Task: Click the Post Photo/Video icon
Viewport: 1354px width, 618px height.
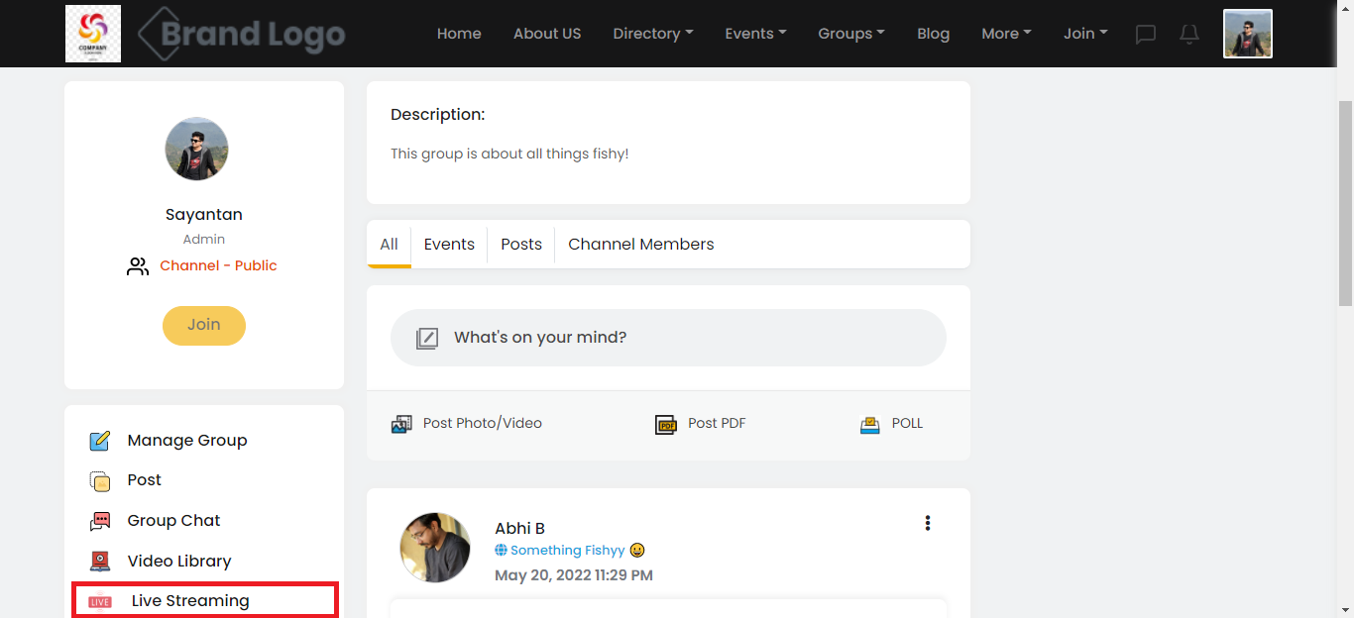Action: coord(401,424)
